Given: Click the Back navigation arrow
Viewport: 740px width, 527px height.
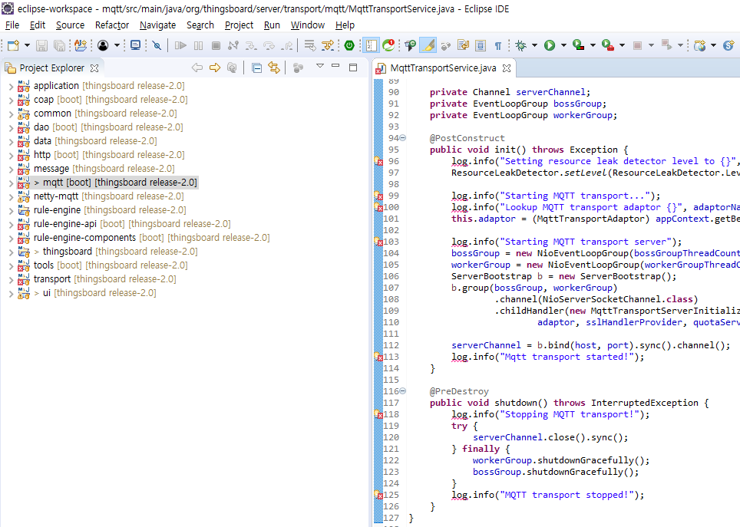Looking at the screenshot, I should [x=196, y=68].
